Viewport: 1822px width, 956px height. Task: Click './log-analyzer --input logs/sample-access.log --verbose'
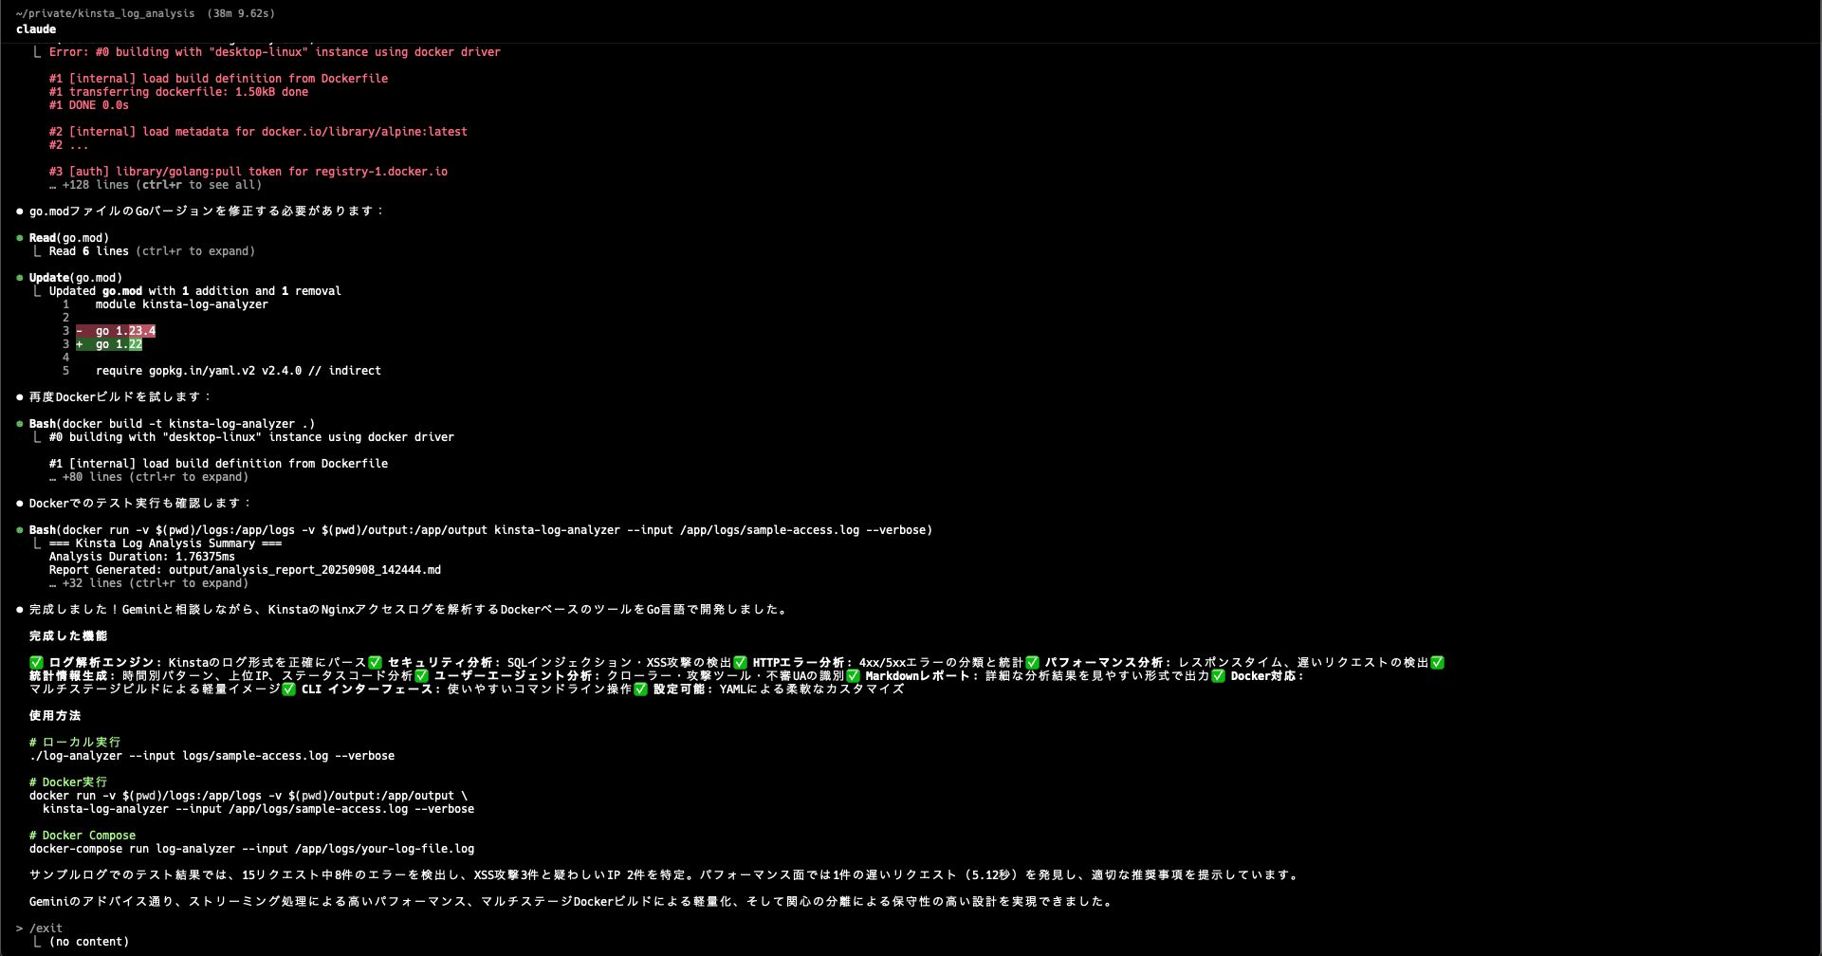(x=212, y=756)
